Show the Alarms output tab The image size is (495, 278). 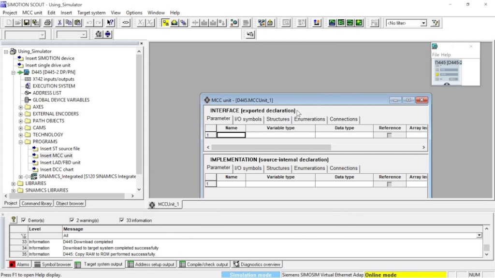19,264
